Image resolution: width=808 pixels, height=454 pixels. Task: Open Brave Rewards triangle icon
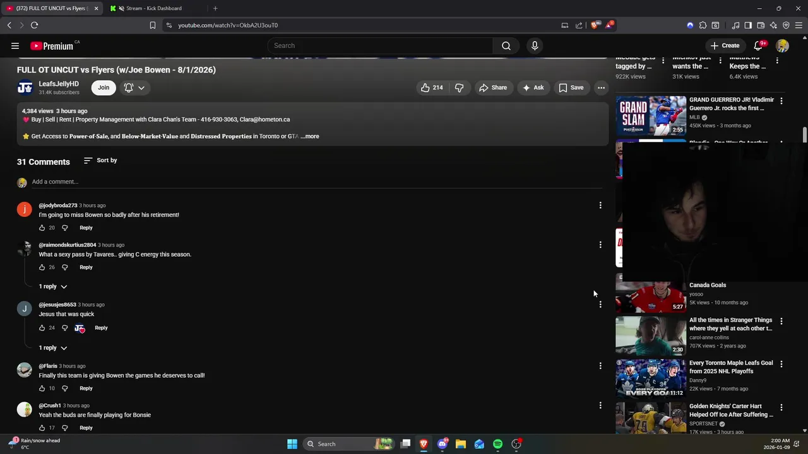[609, 25]
